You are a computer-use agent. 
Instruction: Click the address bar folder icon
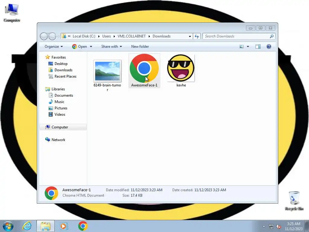point(64,36)
